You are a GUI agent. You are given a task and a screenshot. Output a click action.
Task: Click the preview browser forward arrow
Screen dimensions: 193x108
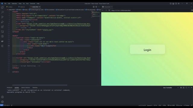point(106,10)
